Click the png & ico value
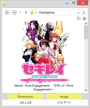 pos(64,102)
